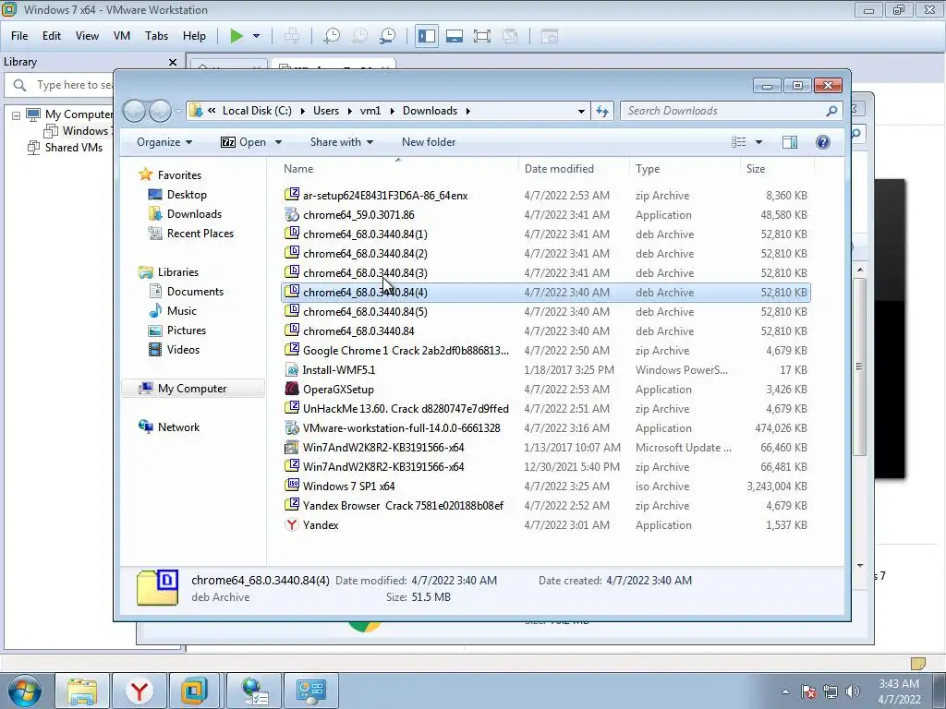Open the Windows Start menu
946x709 pixels.
(25, 691)
